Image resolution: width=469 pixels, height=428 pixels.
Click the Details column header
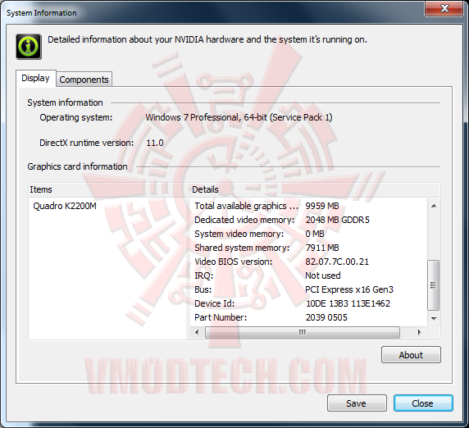[x=315, y=189]
